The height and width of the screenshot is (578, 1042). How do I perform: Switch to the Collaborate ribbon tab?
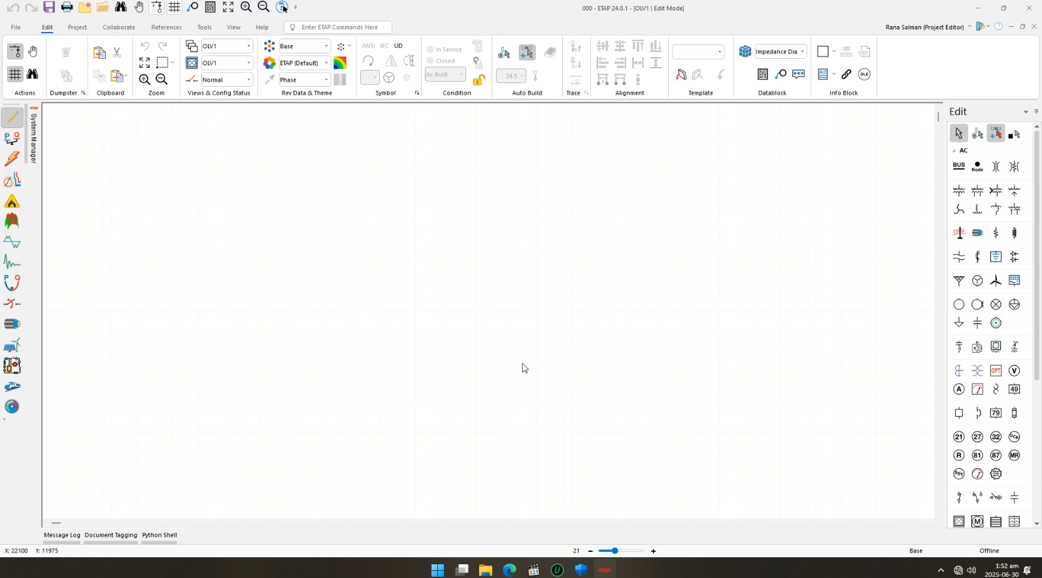(119, 27)
